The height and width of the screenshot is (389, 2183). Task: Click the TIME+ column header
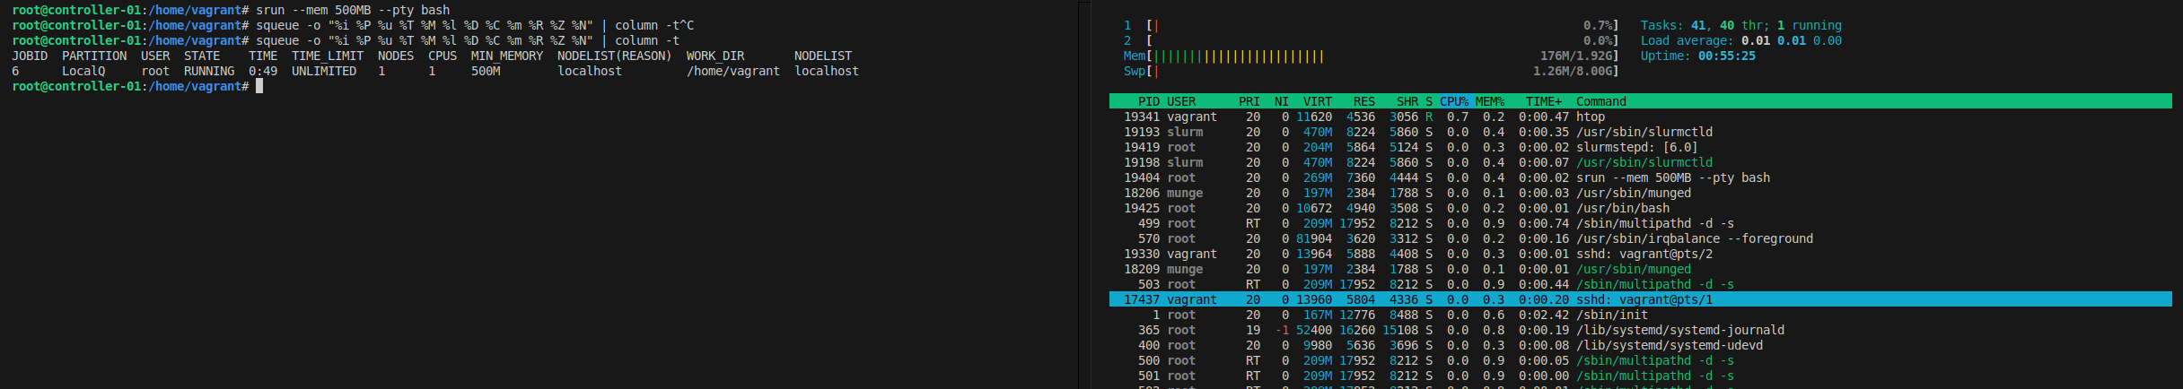[1543, 101]
